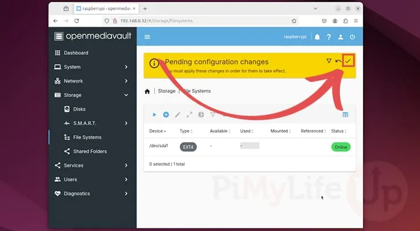Click the Storage breadcrumb link

167,91
